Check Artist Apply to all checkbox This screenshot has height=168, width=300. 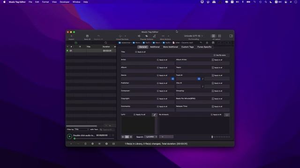(158, 60)
